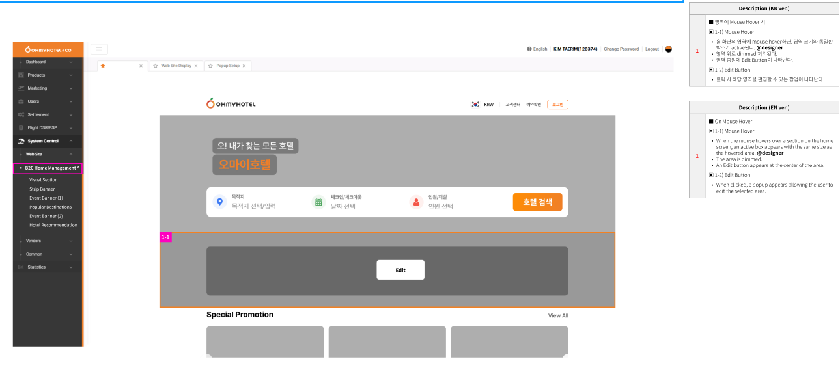Click the blue location pin icon for 목적지
The image size is (840, 372).
click(x=219, y=202)
